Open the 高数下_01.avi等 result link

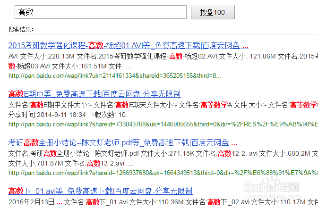coord(100,191)
